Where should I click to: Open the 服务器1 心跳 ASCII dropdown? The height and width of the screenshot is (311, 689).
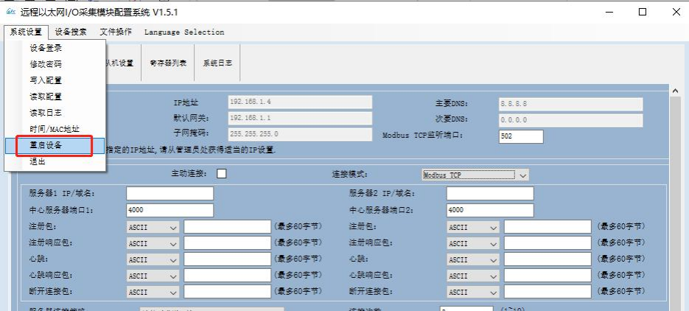tap(153, 259)
